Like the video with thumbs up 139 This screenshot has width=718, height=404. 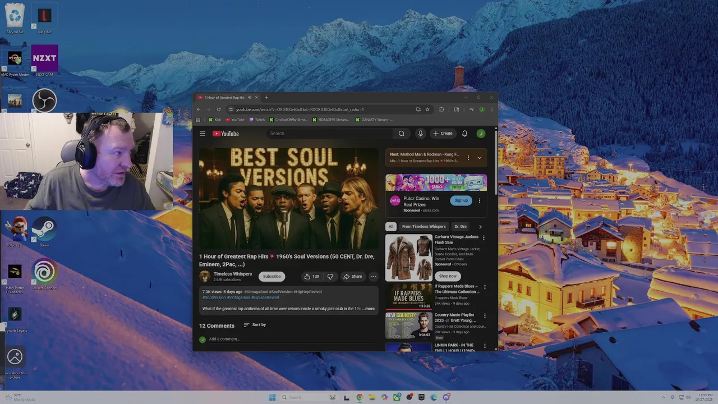pyautogui.click(x=311, y=277)
